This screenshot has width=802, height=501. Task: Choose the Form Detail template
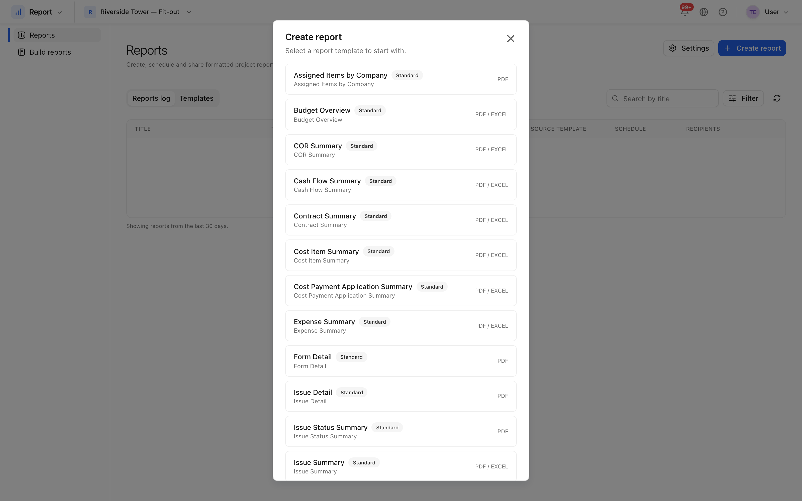click(401, 361)
